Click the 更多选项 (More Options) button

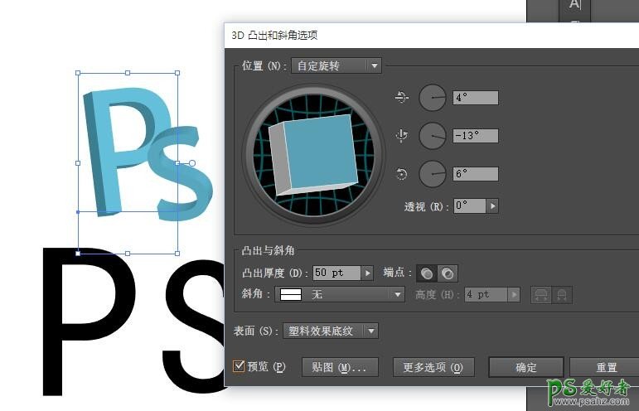[433, 367]
